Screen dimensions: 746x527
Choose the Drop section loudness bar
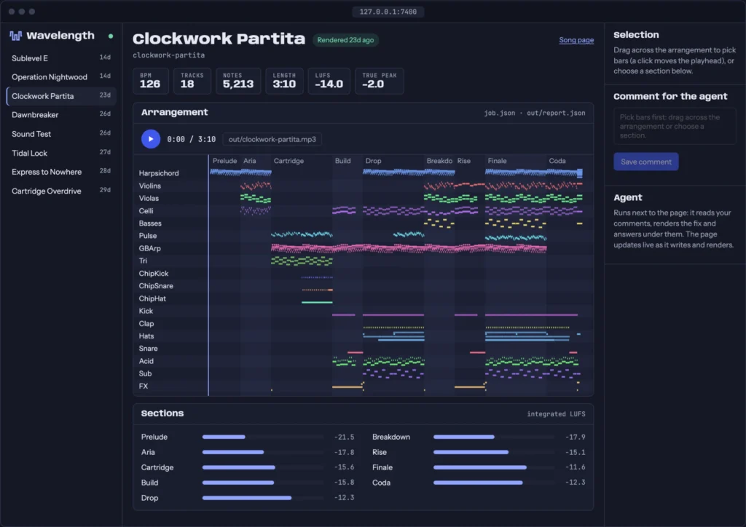pyautogui.click(x=262, y=498)
